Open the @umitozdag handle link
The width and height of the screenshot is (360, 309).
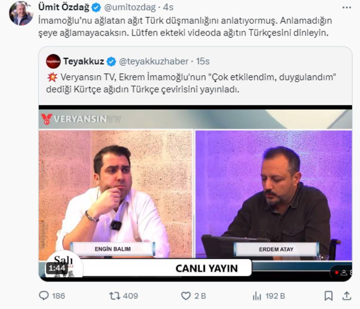130,8
